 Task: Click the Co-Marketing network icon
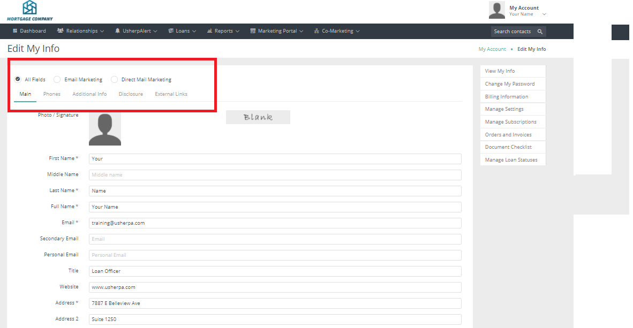click(316, 31)
